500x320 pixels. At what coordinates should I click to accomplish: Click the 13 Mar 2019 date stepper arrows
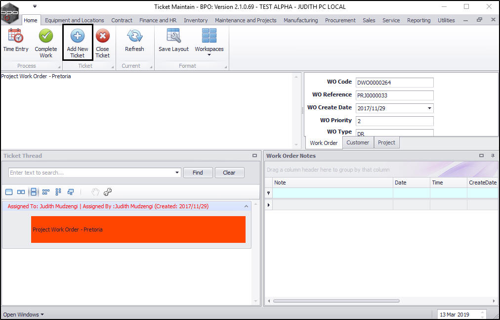tap(483, 315)
